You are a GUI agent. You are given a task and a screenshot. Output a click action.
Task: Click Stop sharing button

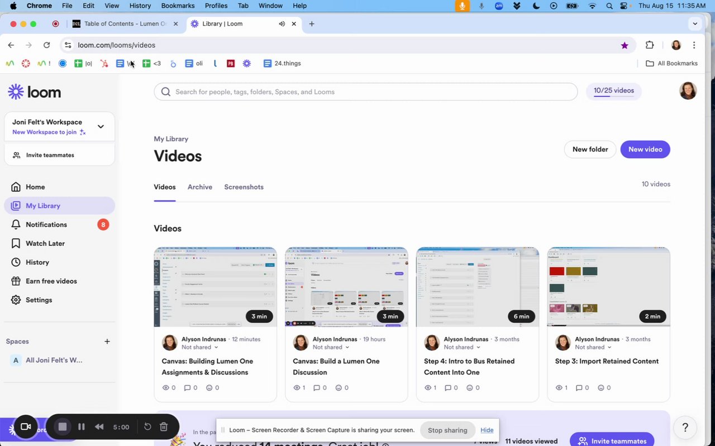click(x=447, y=430)
